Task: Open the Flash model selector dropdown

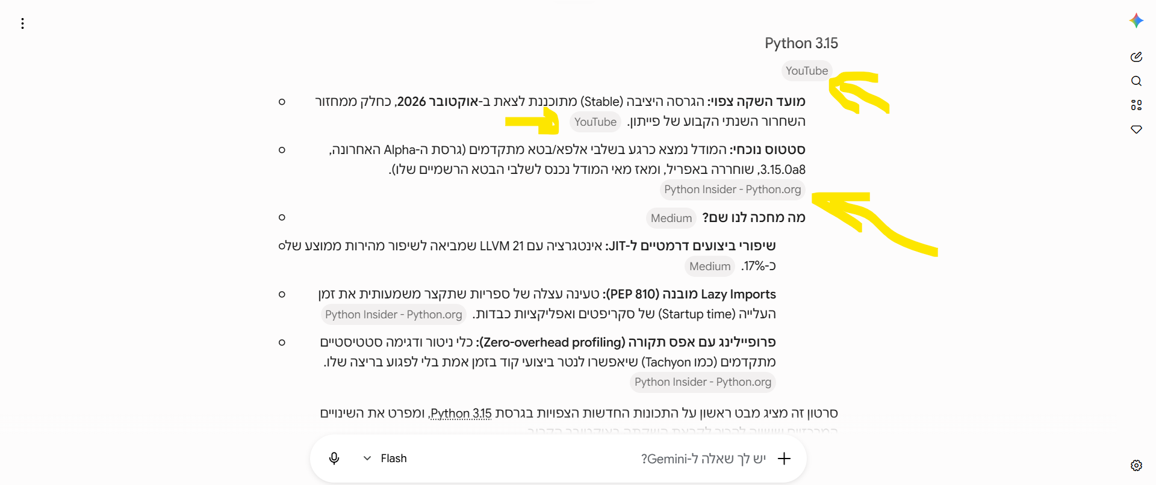Action: coord(385,459)
